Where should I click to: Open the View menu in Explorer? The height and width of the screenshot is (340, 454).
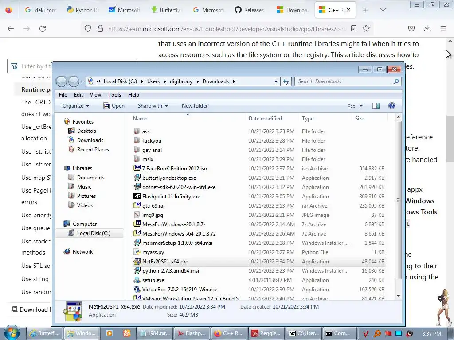click(95, 95)
